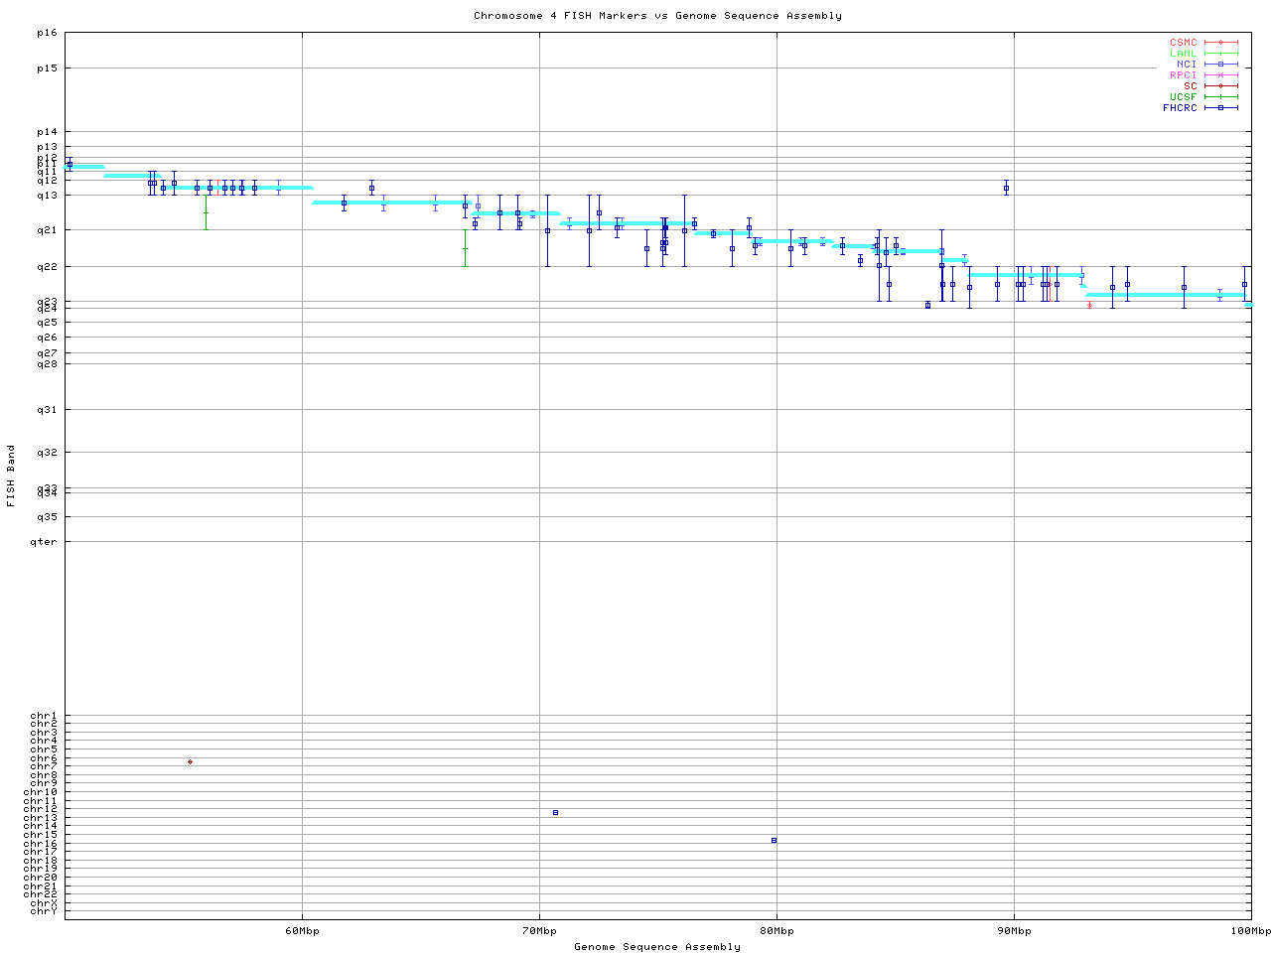
Task: Select the green error-bar marker near 67Mbp
Action: (465, 248)
